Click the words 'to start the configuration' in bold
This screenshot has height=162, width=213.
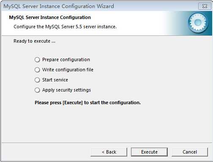point(112,103)
